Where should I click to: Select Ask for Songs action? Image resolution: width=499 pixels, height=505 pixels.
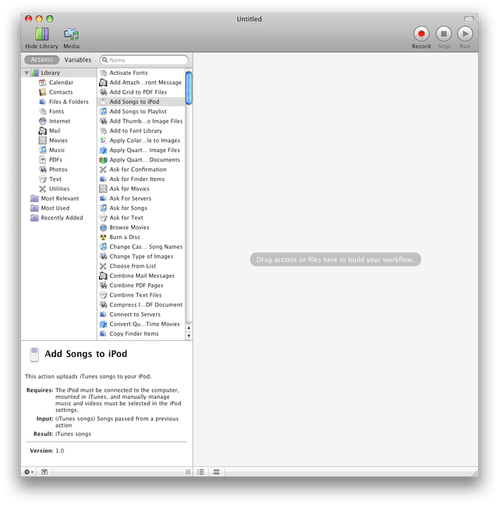pos(141,208)
